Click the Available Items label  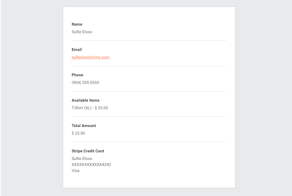[x=86, y=100]
